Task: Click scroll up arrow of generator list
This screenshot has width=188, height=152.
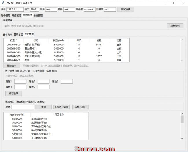Action: (182, 114)
